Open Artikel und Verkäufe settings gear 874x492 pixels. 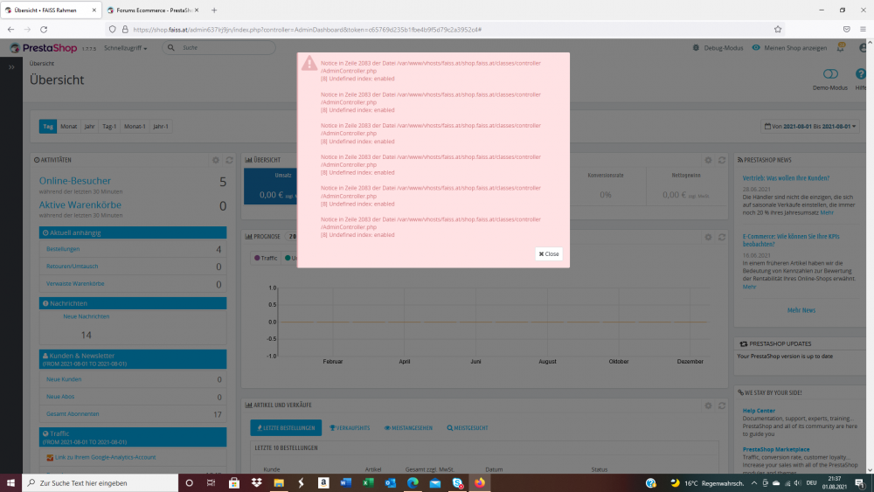point(709,405)
